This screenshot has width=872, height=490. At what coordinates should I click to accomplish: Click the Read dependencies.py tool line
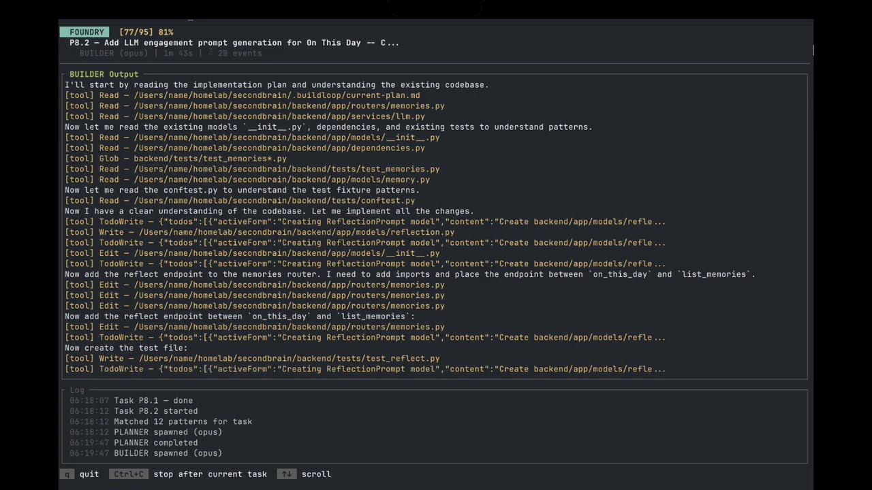point(245,148)
